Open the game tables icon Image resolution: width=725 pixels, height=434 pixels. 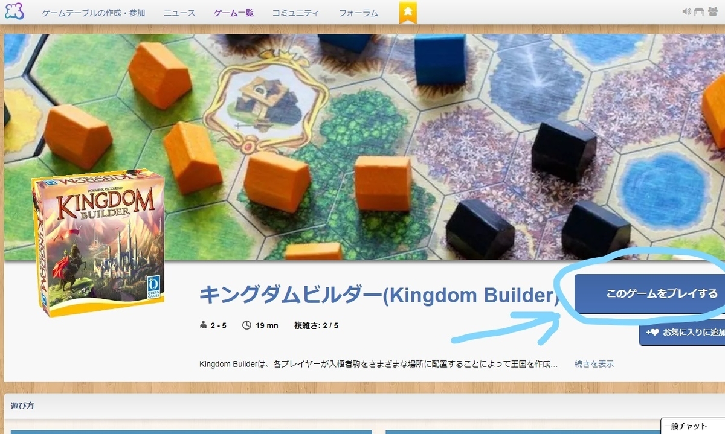click(x=699, y=11)
